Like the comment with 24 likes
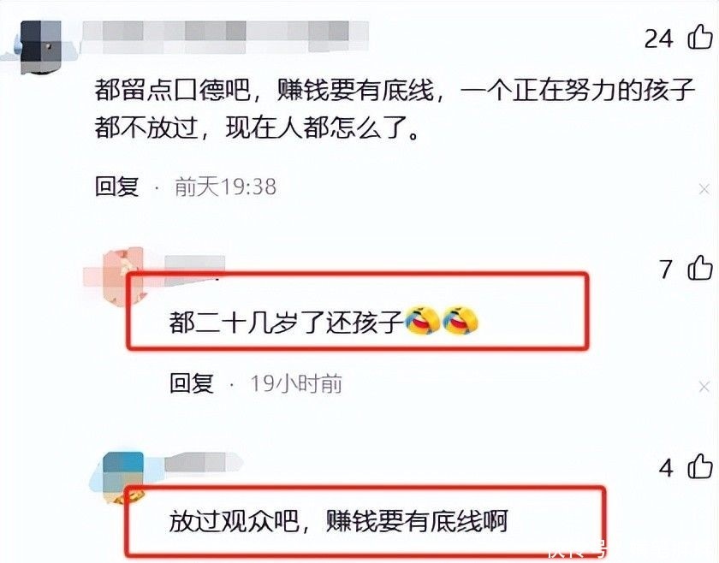The image size is (719, 563). [x=700, y=37]
